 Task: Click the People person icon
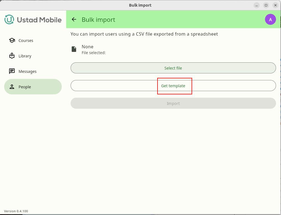click(x=12, y=87)
